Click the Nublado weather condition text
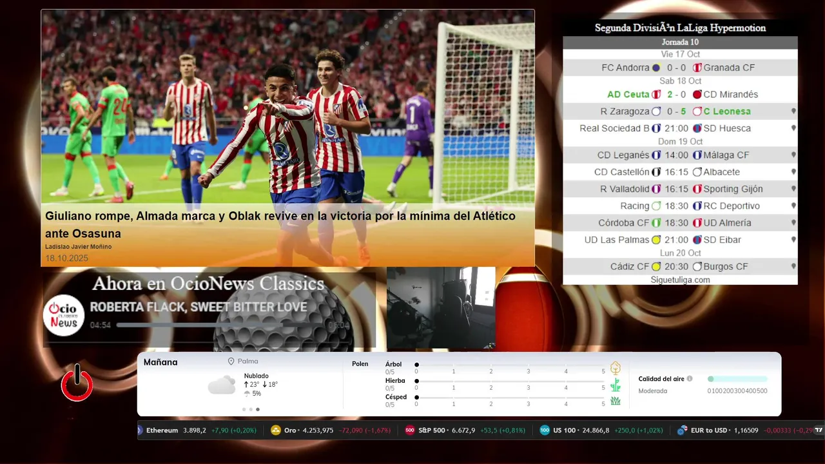 tap(257, 376)
